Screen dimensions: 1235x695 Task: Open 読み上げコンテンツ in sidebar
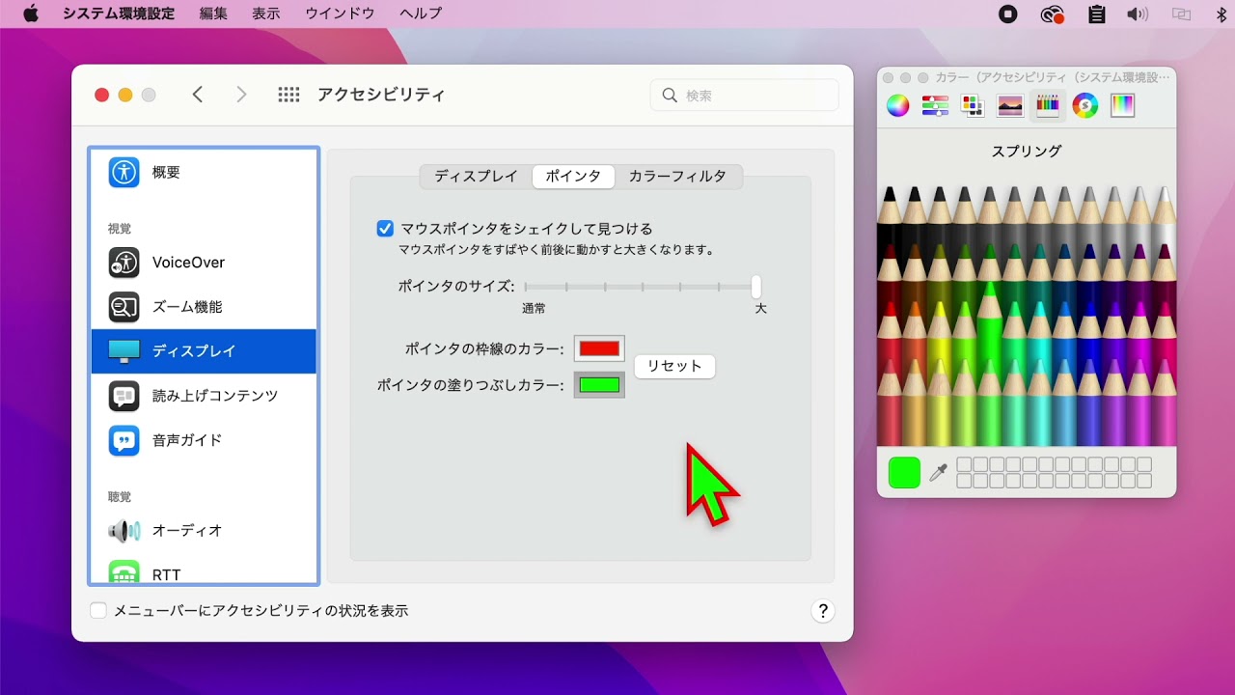pyautogui.click(x=204, y=396)
